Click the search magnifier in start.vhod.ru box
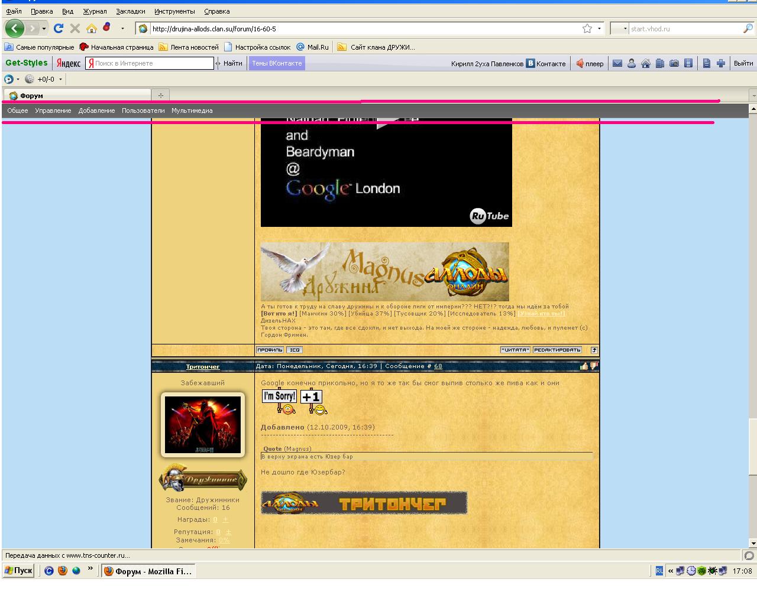This screenshot has height=605, width=757. click(x=748, y=28)
